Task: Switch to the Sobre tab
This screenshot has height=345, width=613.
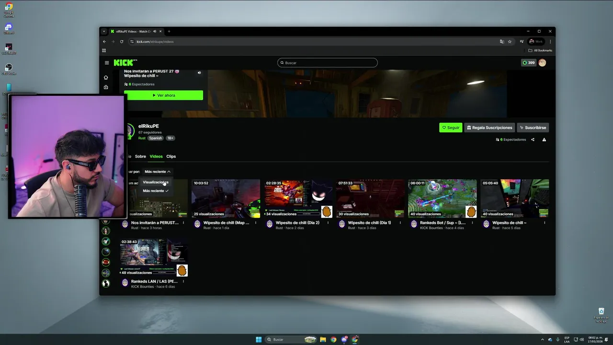Action: 140,156
